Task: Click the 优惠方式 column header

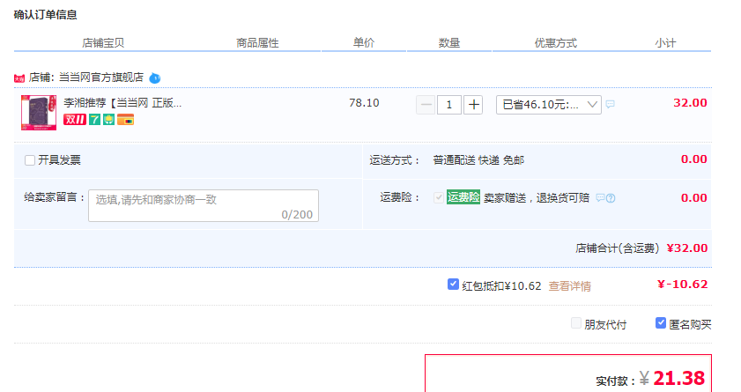Action: point(556,43)
